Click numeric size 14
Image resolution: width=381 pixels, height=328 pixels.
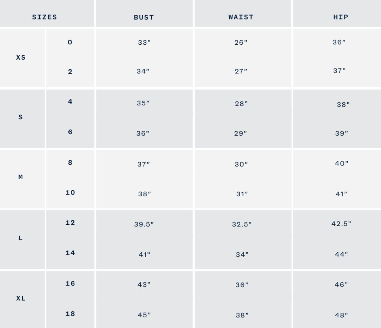[x=70, y=253]
